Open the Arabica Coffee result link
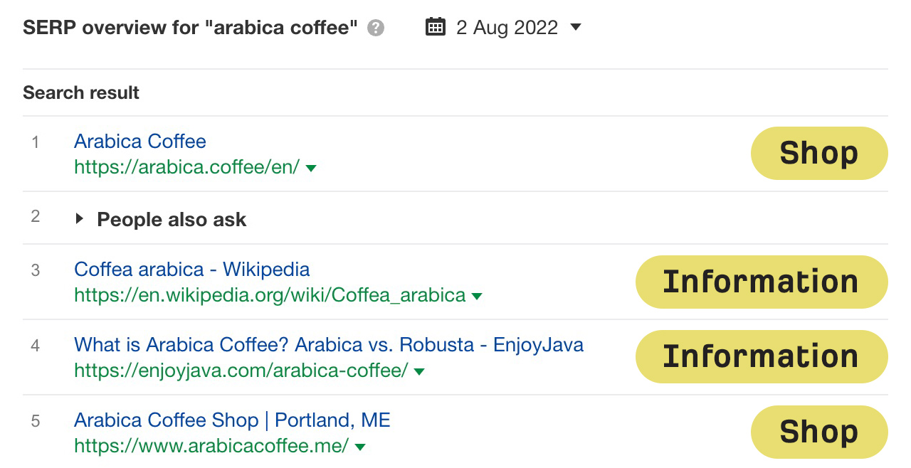Image resolution: width=911 pixels, height=468 pixels. 139,142
